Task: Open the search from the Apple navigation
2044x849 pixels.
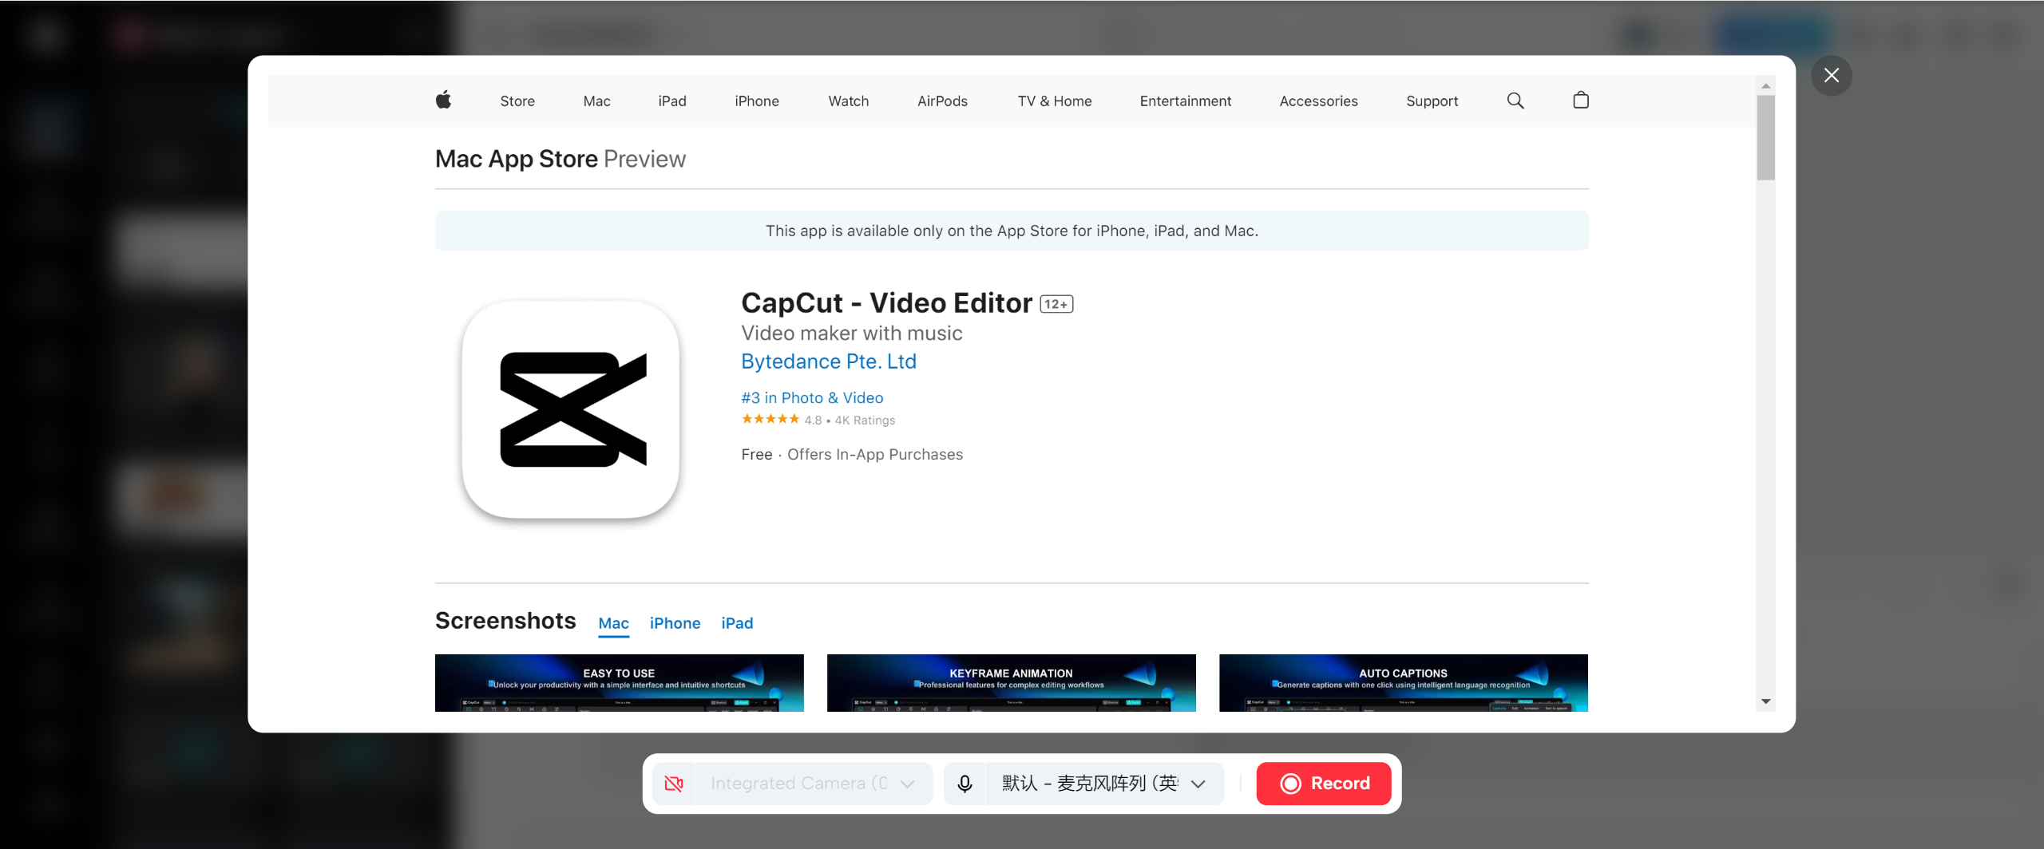Action: pyautogui.click(x=1515, y=101)
